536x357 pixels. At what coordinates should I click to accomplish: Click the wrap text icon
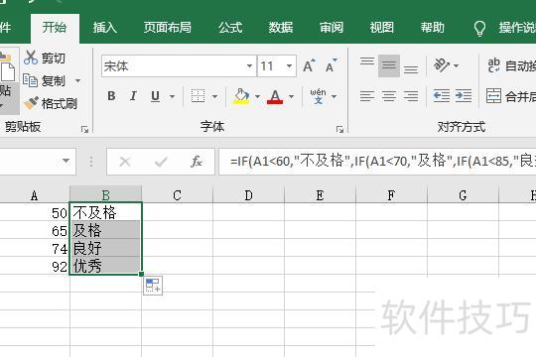(494, 65)
